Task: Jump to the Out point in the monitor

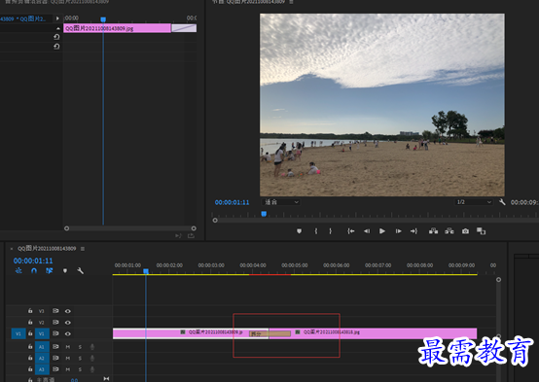Action: [413, 231]
